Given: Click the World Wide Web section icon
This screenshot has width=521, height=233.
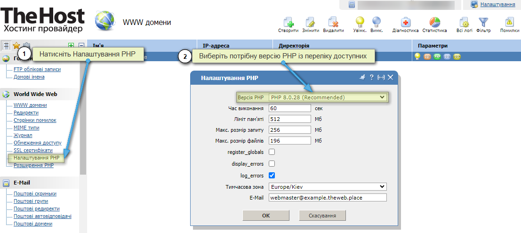Looking at the screenshot, I should point(6,94).
